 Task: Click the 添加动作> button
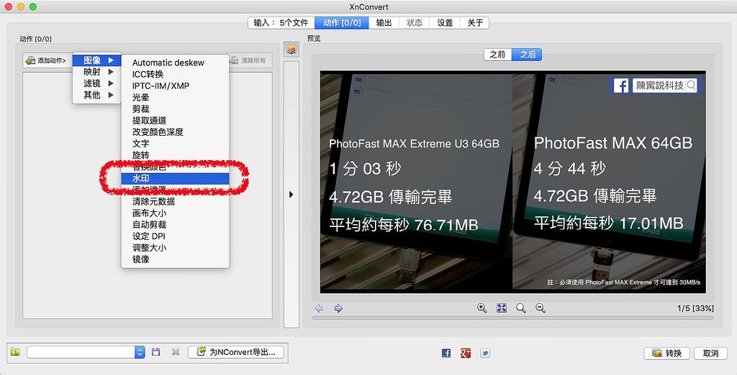click(46, 60)
